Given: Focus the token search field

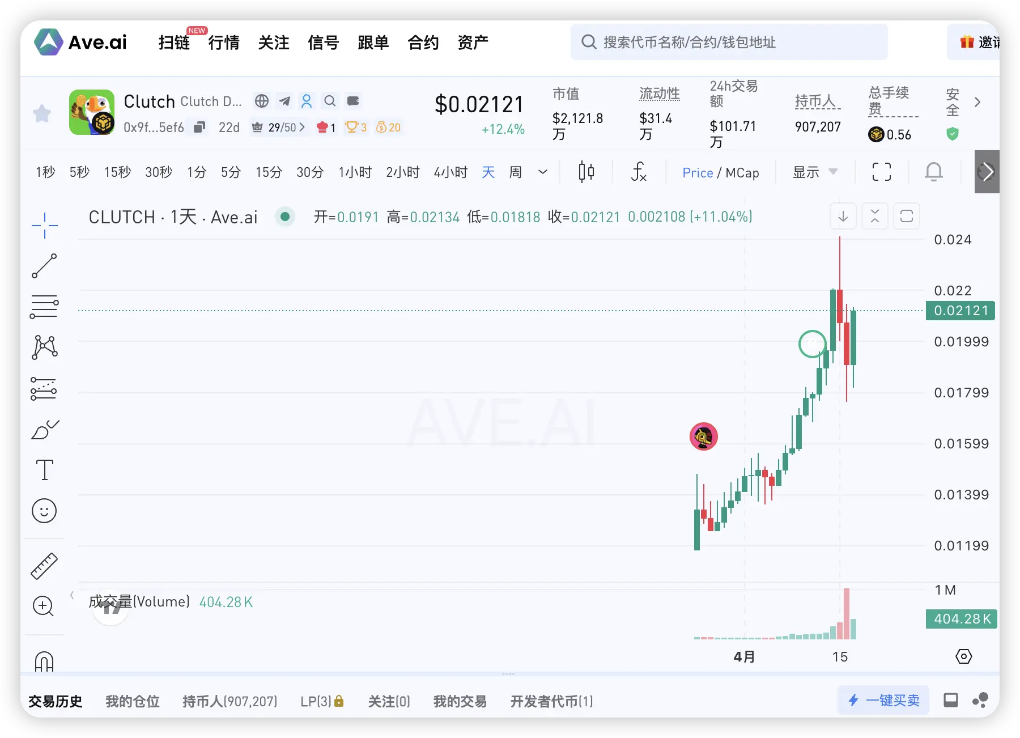Looking at the screenshot, I should (729, 42).
